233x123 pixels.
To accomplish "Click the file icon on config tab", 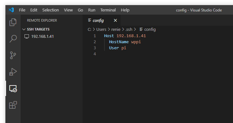I will tap(89, 20).
